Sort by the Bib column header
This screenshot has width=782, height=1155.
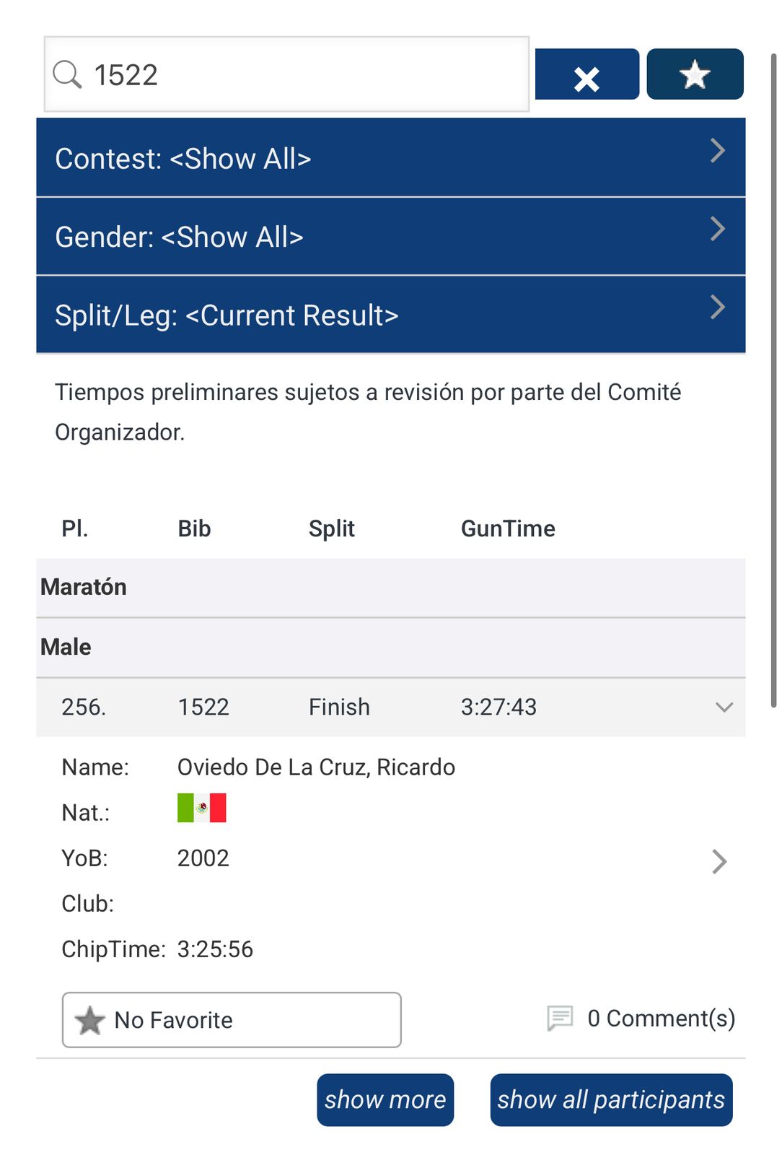(x=194, y=529)
